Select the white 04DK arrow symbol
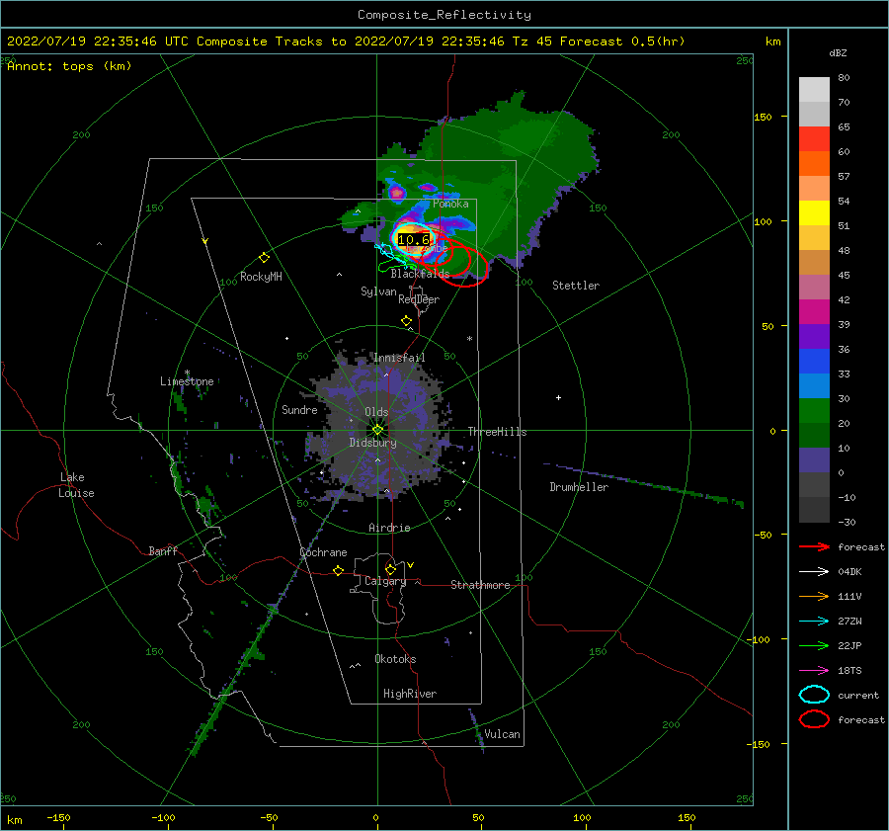This screenshot has width=889, height=831. pyautogui.click(x=814, y=572)
